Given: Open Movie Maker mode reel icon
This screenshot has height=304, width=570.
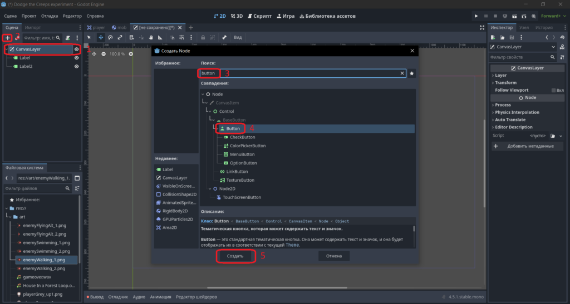Looking at the screenshot, I should (533, 16).
